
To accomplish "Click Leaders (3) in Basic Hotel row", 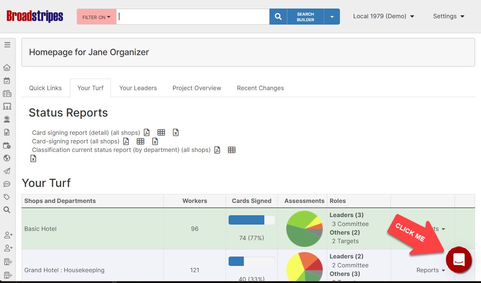I will 347,215.
